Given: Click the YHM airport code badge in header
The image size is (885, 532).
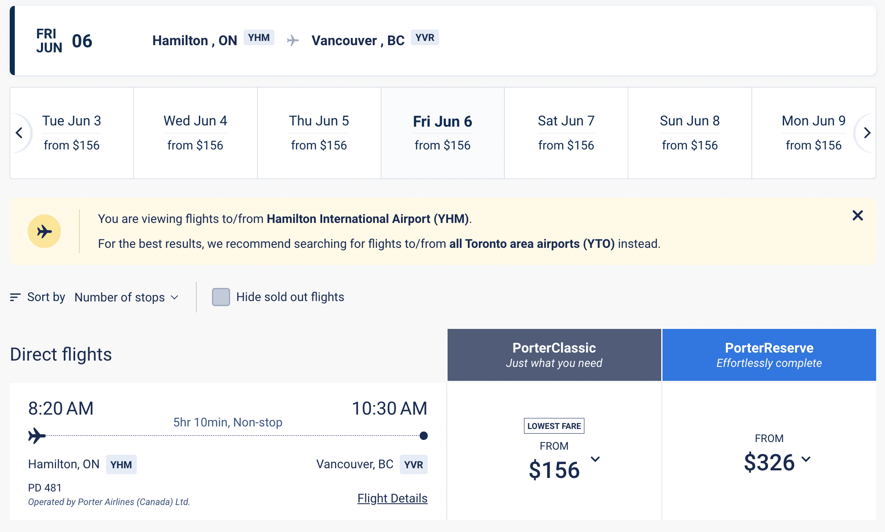Looking at the screenshot, I should click(259, 38).
